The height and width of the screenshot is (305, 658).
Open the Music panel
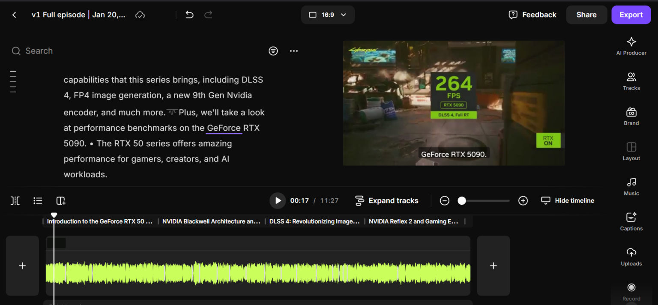[631, 186]
